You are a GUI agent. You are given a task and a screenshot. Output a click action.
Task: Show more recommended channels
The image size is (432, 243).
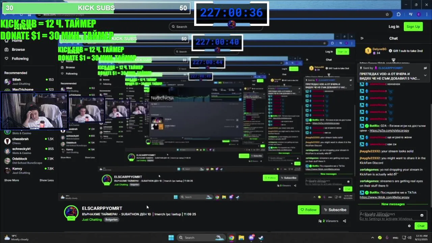coord(11,180)
